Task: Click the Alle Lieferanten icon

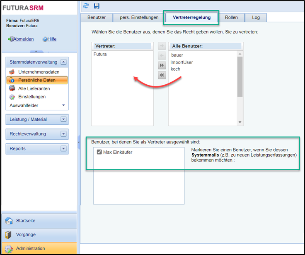Action: (12, 88)
